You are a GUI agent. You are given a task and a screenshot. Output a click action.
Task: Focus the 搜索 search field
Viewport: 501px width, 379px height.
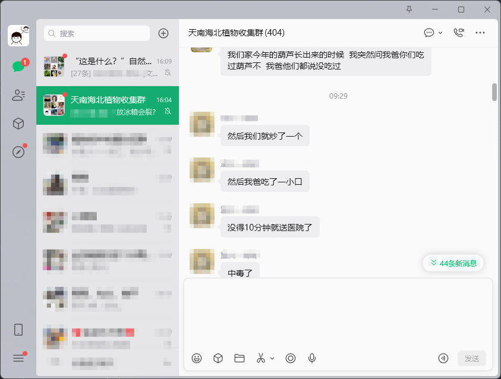click(x=97, y=33)
